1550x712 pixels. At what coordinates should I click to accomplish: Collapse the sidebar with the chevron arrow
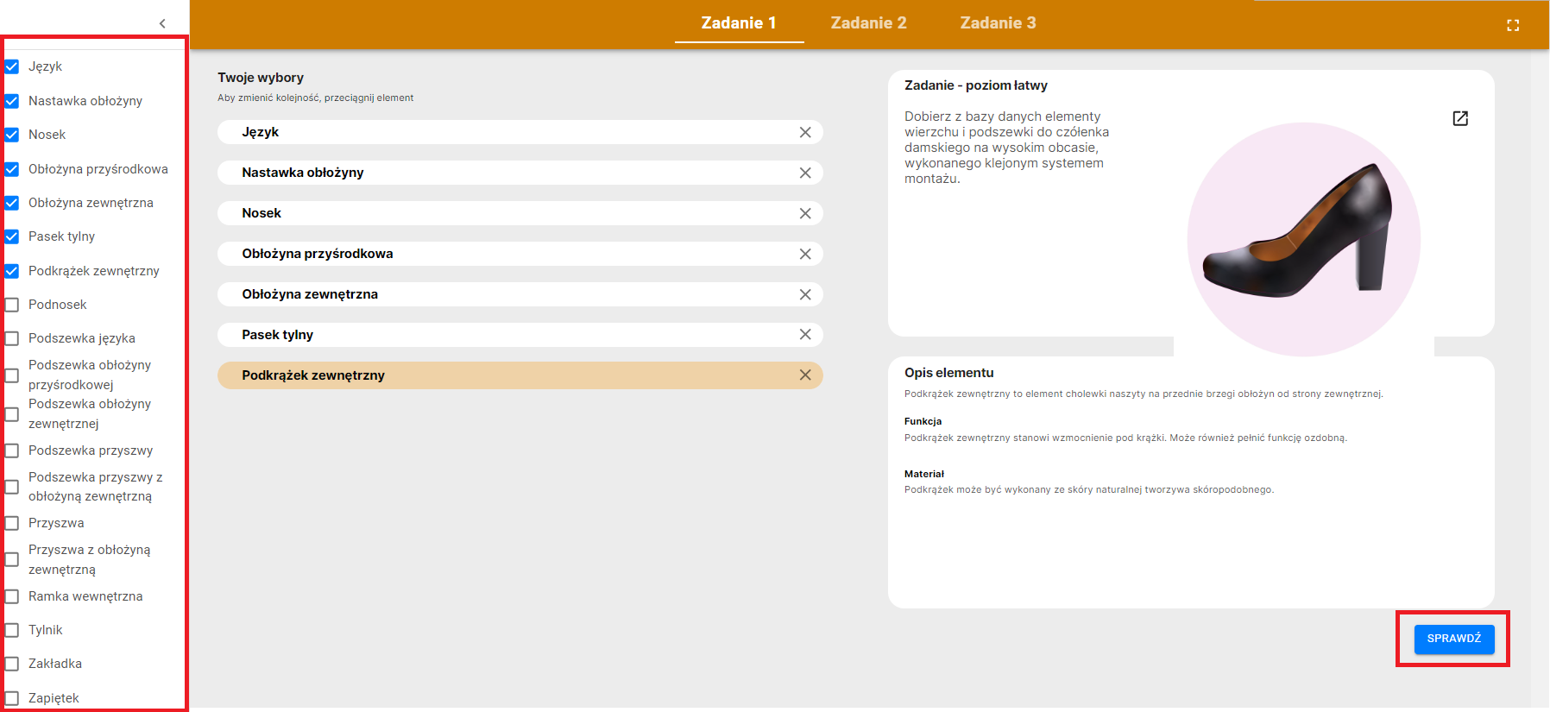pyautogui.click(x=162, y=23)
